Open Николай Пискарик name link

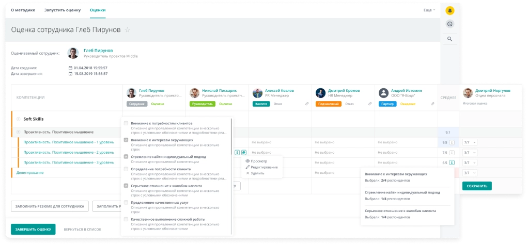tap(219, 91)
